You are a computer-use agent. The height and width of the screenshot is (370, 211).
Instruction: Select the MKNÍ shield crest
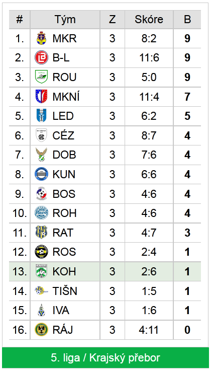point(41,97)
